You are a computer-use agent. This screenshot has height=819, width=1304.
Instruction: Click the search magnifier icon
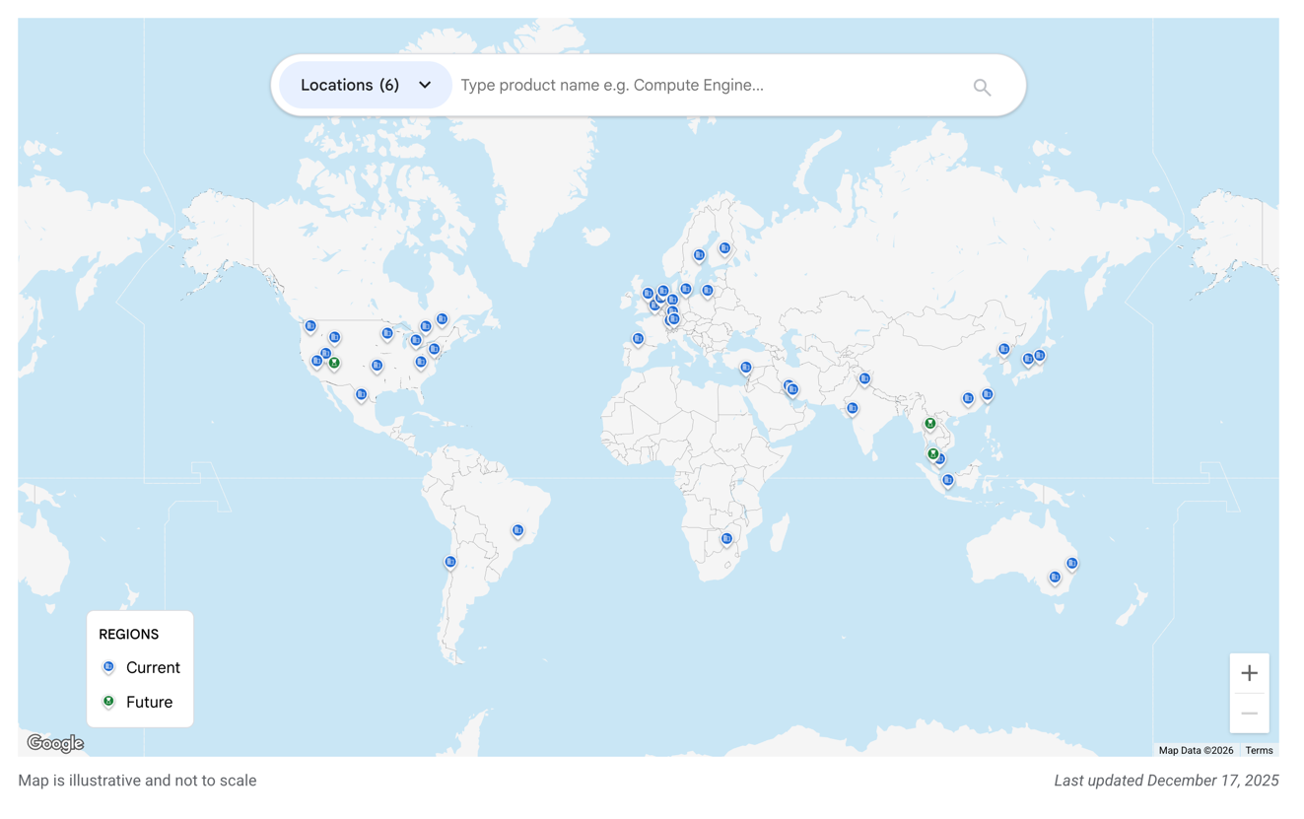[x=982, y=86]
